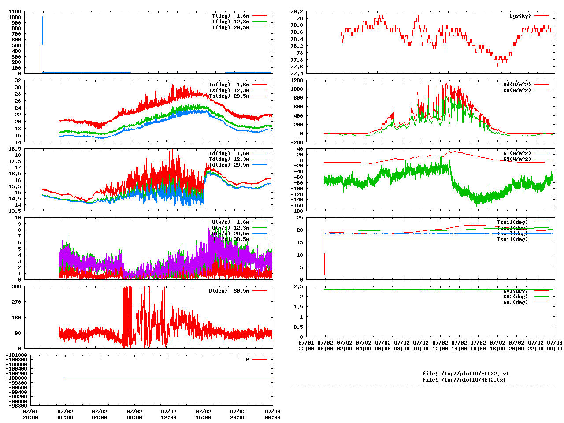Image resolution: width=564 pixels, height=423 pixels.
Task: Click the "Ts(deg) 12.3m" legend entry
Action: point(229,90)
